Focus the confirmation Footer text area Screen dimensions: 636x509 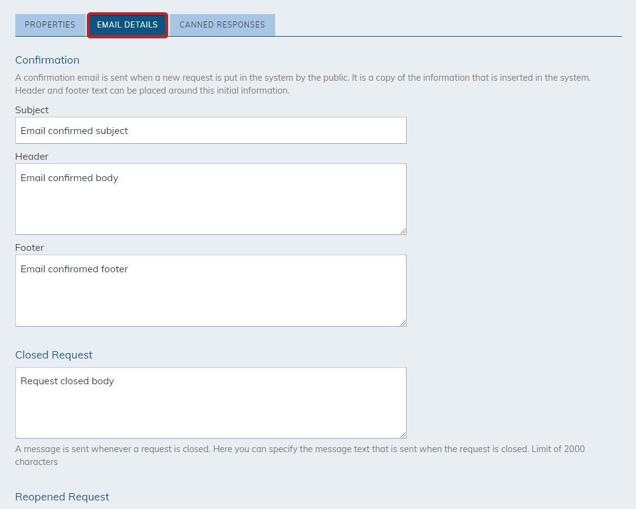coord(211,291)
